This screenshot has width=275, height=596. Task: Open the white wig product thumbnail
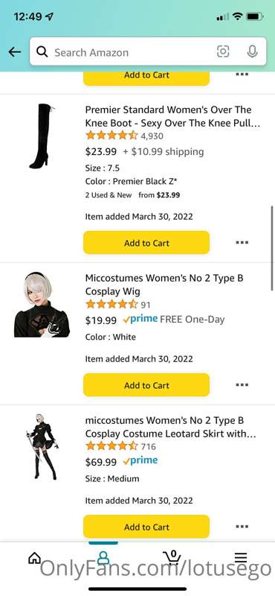(42, 305)
